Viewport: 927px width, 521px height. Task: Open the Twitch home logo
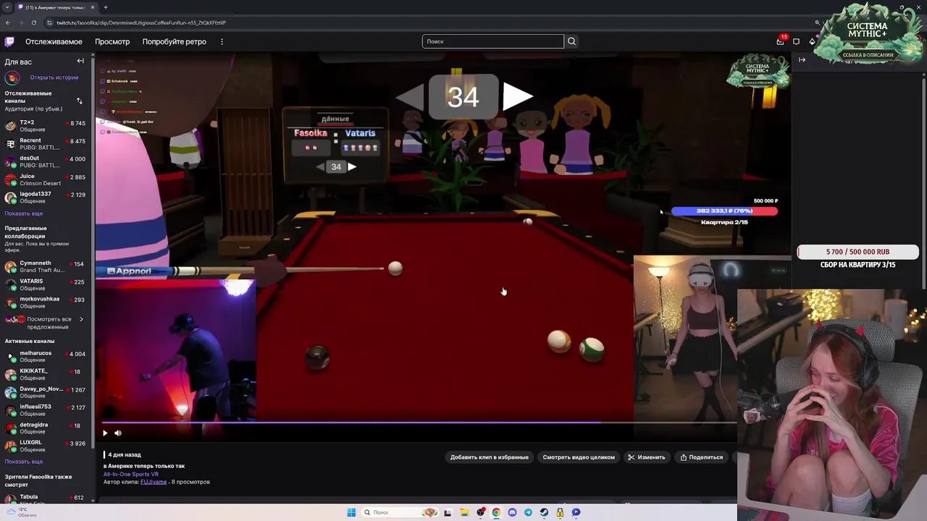coord(9,41)
